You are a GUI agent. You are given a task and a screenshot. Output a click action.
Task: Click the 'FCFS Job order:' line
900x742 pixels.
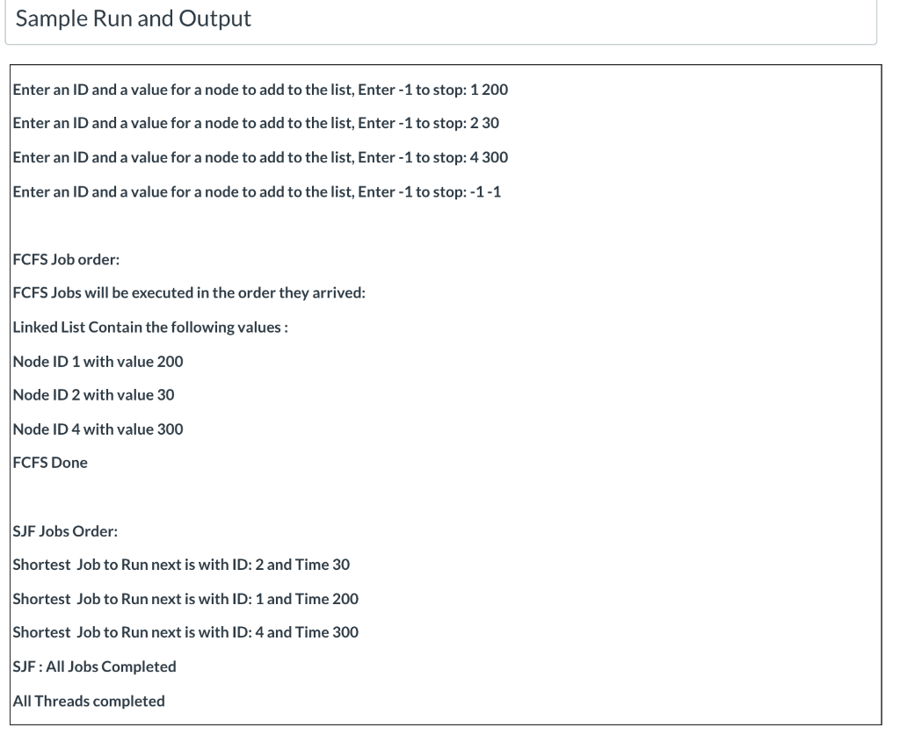point(66,260)
